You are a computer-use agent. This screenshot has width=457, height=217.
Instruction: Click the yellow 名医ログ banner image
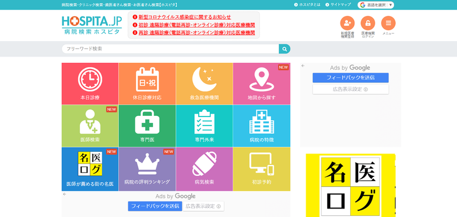click(351, 186)
